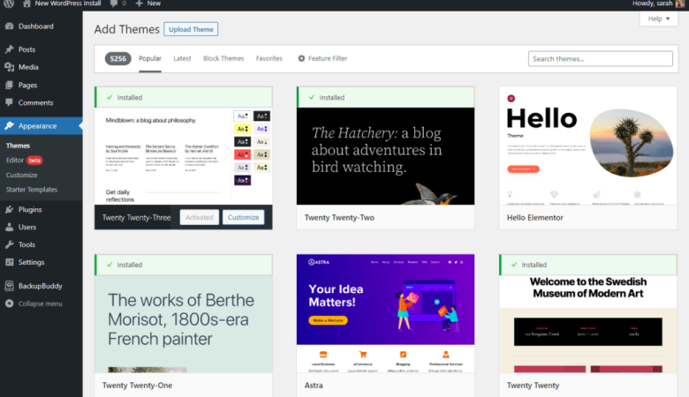
Task: Click the Settings sliders icon
Action: (x=9, y=262)
